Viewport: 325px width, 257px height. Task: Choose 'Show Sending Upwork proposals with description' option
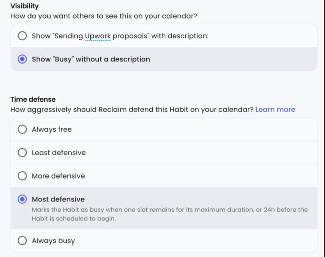22,36
